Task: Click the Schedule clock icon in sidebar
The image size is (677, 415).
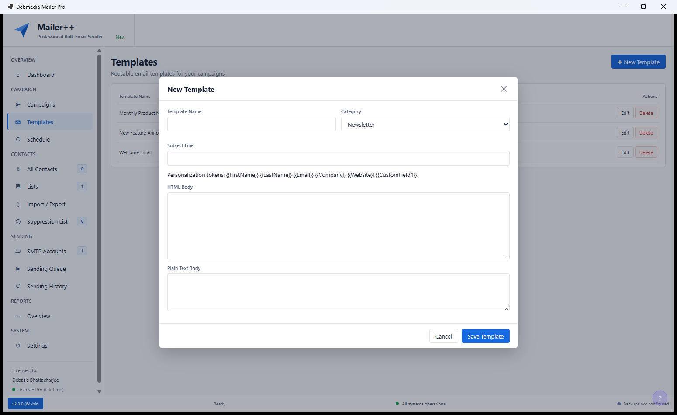Action: pos(18,140)
